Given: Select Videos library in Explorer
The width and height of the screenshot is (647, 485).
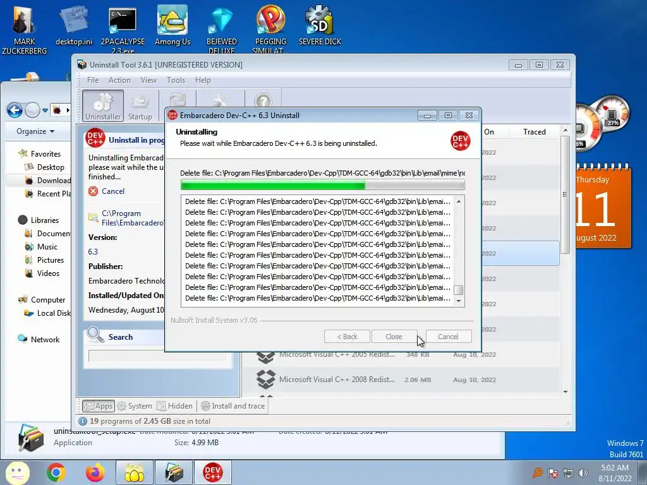Looking at the screenshot, I should [x=42, y=273].
